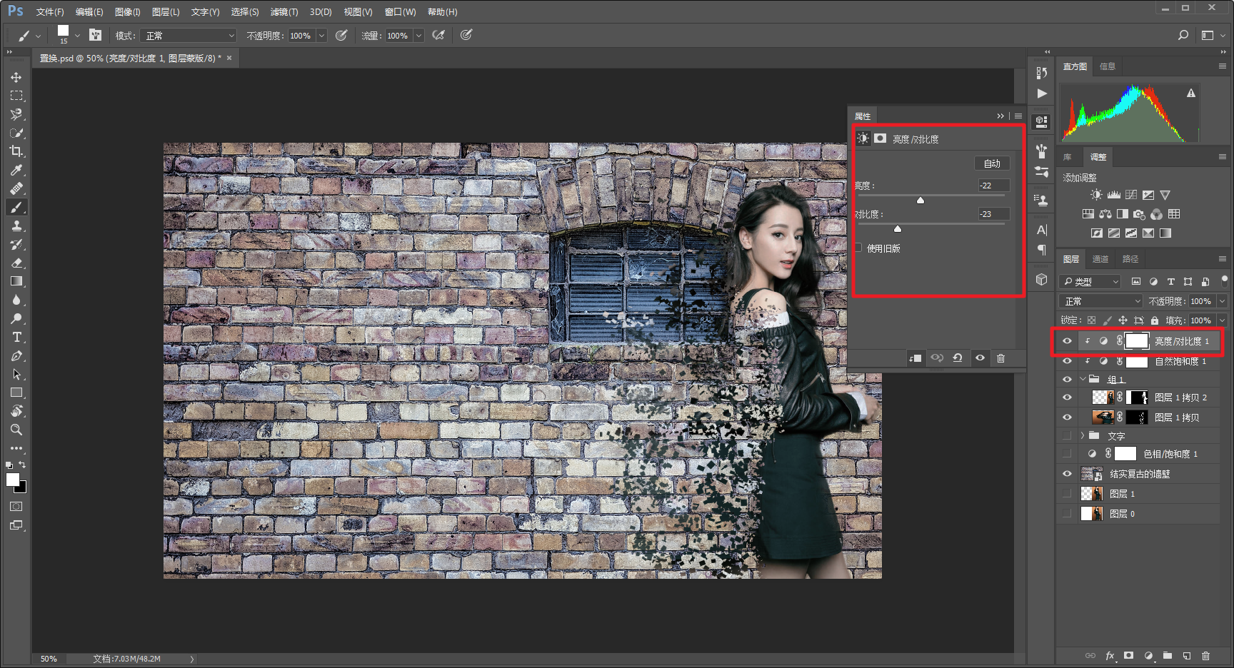Show the 文字 group
The height and width of the screenshot is (668, 1234).
tap(1067, 435)
